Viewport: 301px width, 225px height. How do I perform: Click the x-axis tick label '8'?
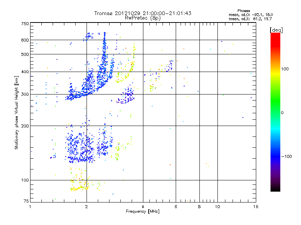pyautogui.click(x=199, y=207)
